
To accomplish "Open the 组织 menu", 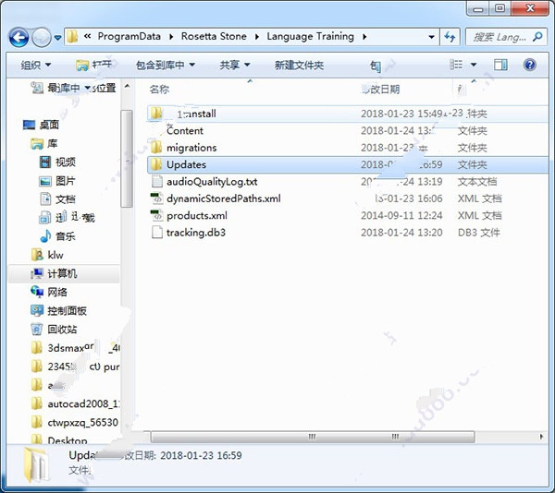I will tap(35, 65).
